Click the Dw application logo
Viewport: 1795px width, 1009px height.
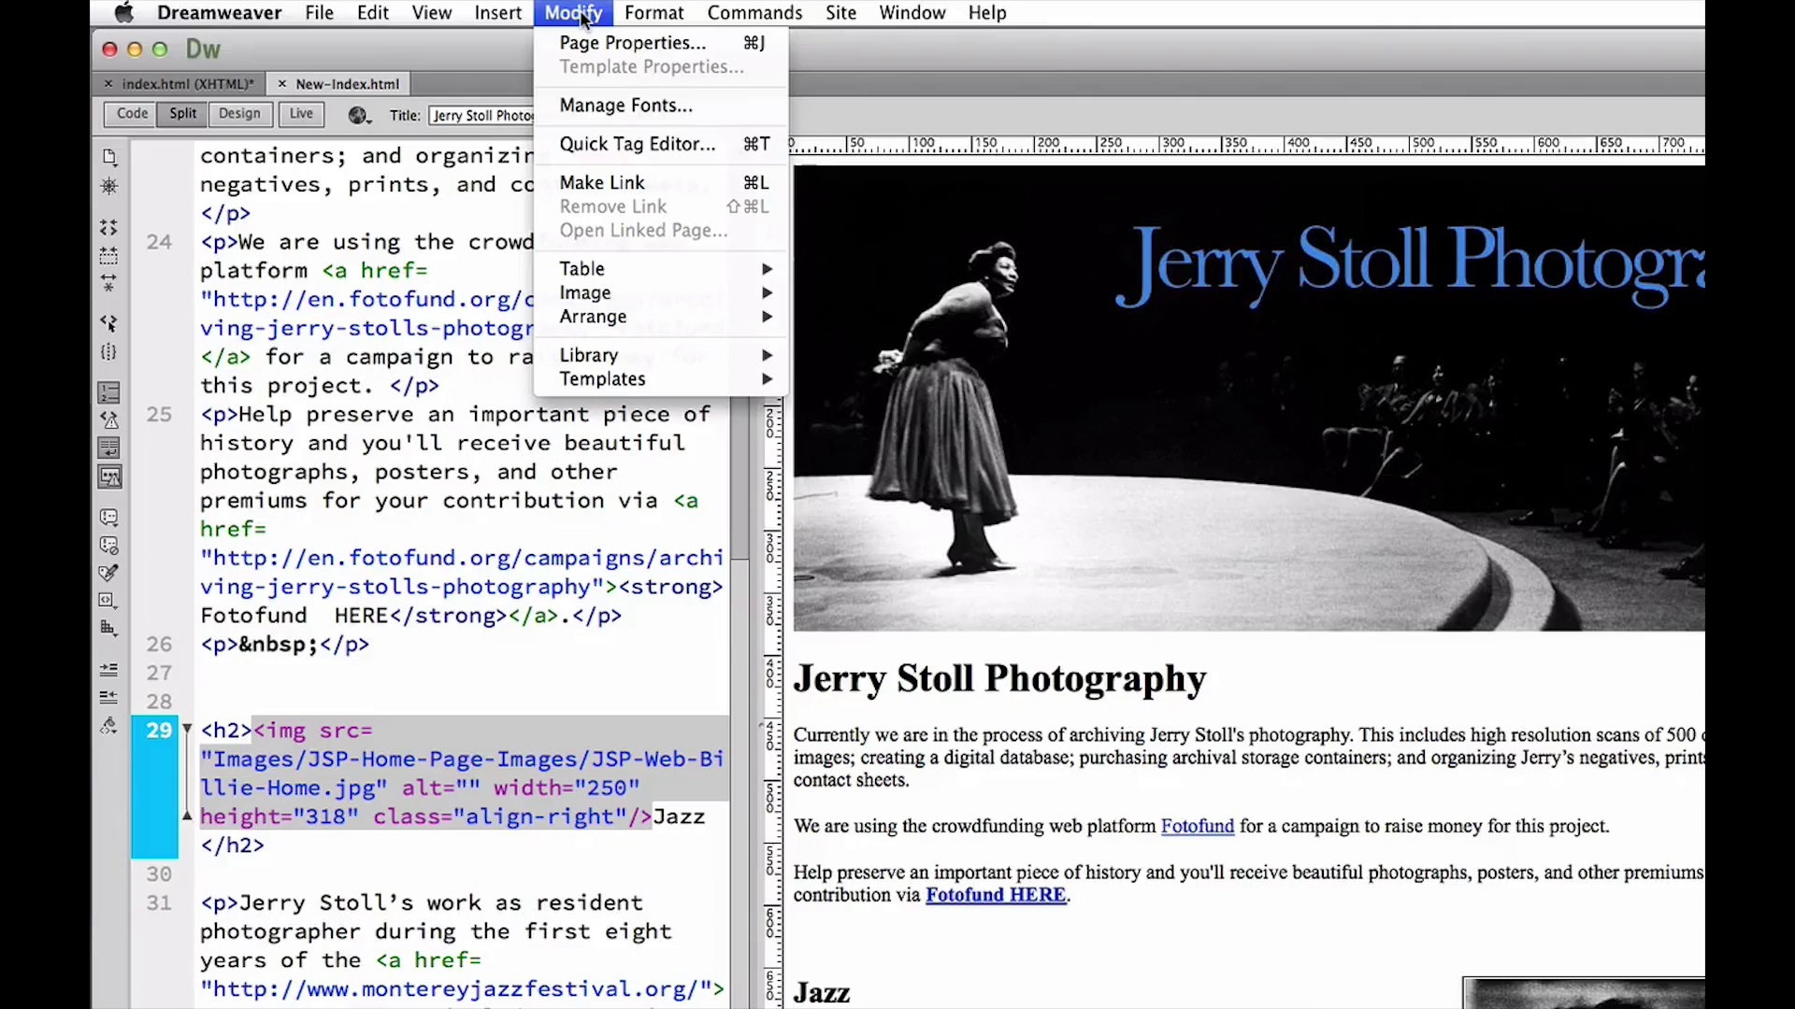click(x=203, y=49)
